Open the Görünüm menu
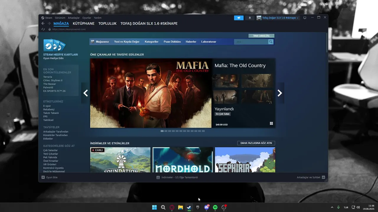The height and width of the screenshot is (212, 378). click(60, 18)
